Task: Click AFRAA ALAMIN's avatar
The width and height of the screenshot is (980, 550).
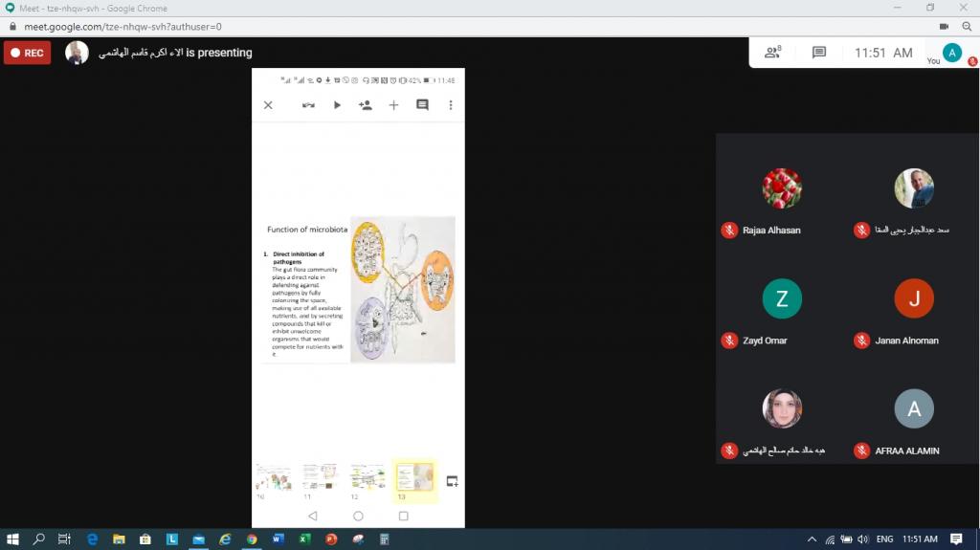Action: coord(913,409)
